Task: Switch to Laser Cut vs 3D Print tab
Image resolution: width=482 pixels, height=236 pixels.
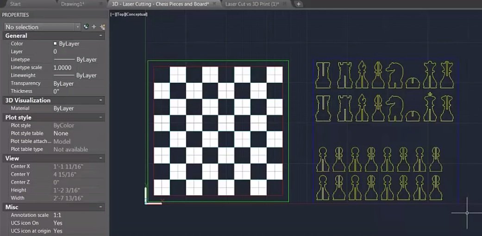Action: pos(252,4)
